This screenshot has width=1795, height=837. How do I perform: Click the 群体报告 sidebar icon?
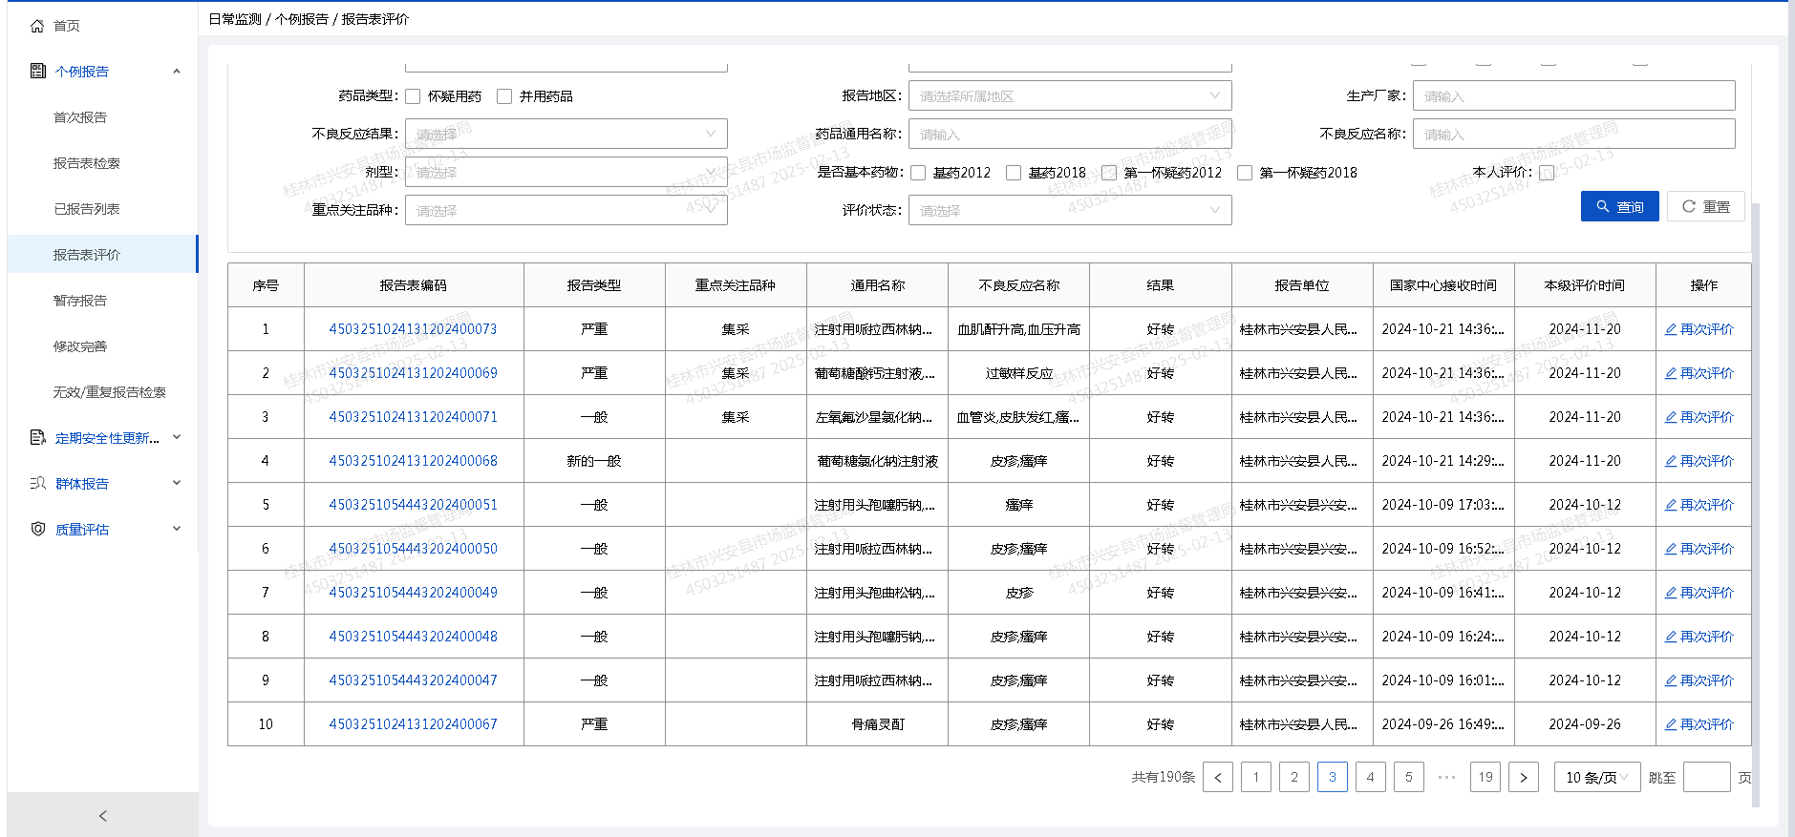pyautogui.click(x=38, y=483)
